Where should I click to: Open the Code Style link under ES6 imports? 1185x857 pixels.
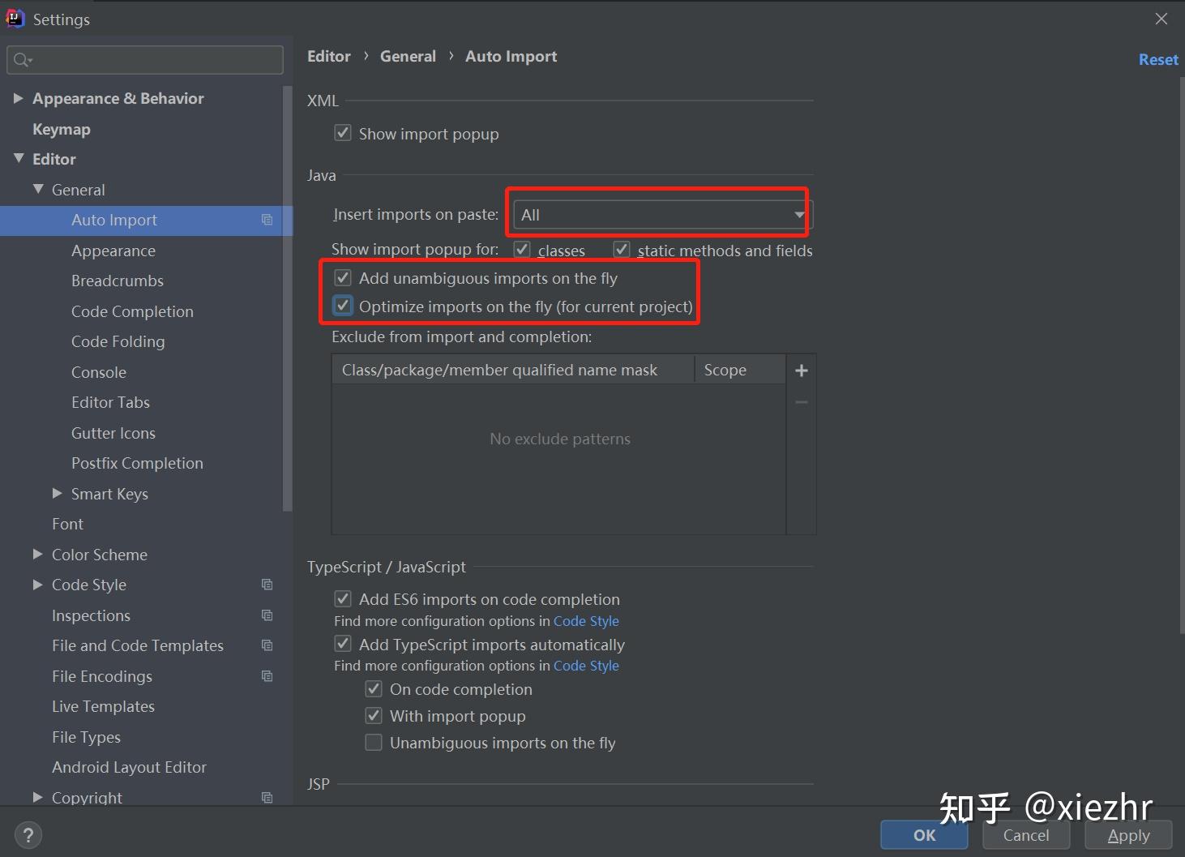(x=586, y=620)
